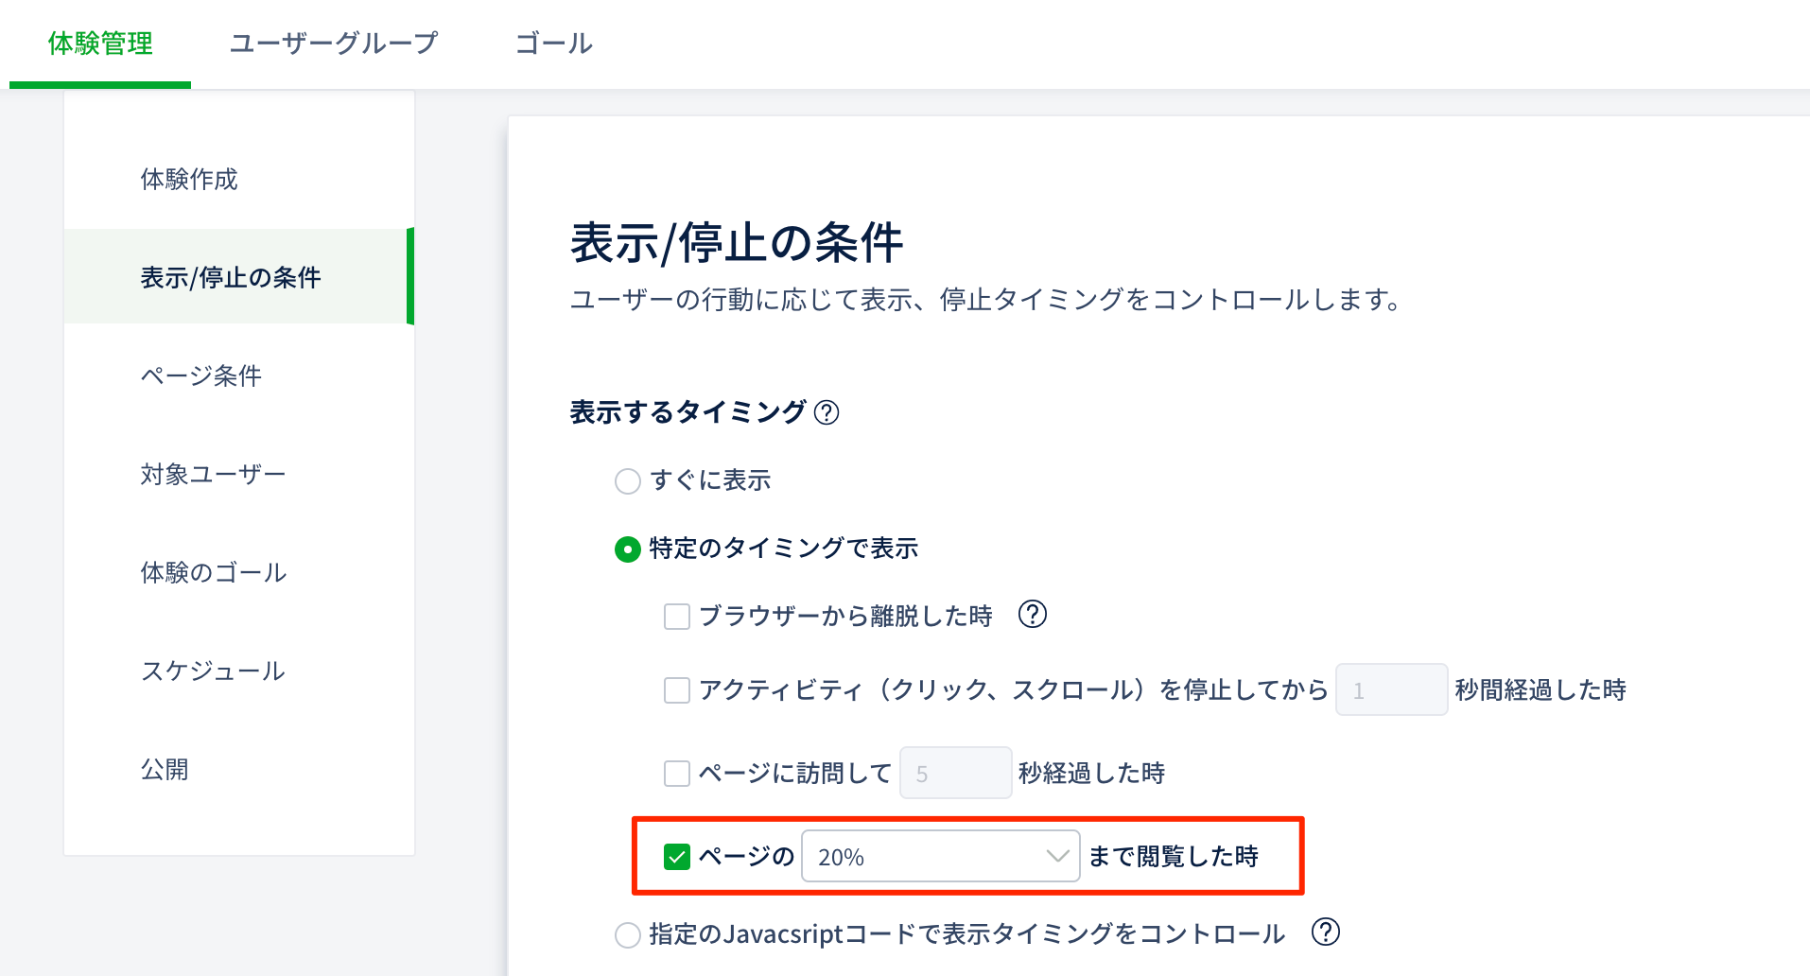Image resolution: width=1810 pixels, height=976 pixels.
Task: Go to 体験作成 in the sidebar
Action: click(189, 180)
